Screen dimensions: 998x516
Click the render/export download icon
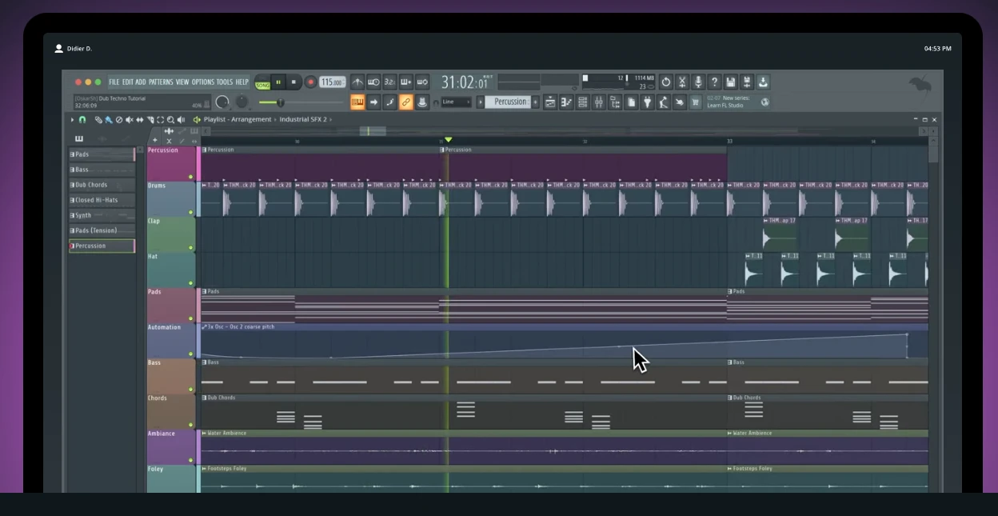pos(763,82)
